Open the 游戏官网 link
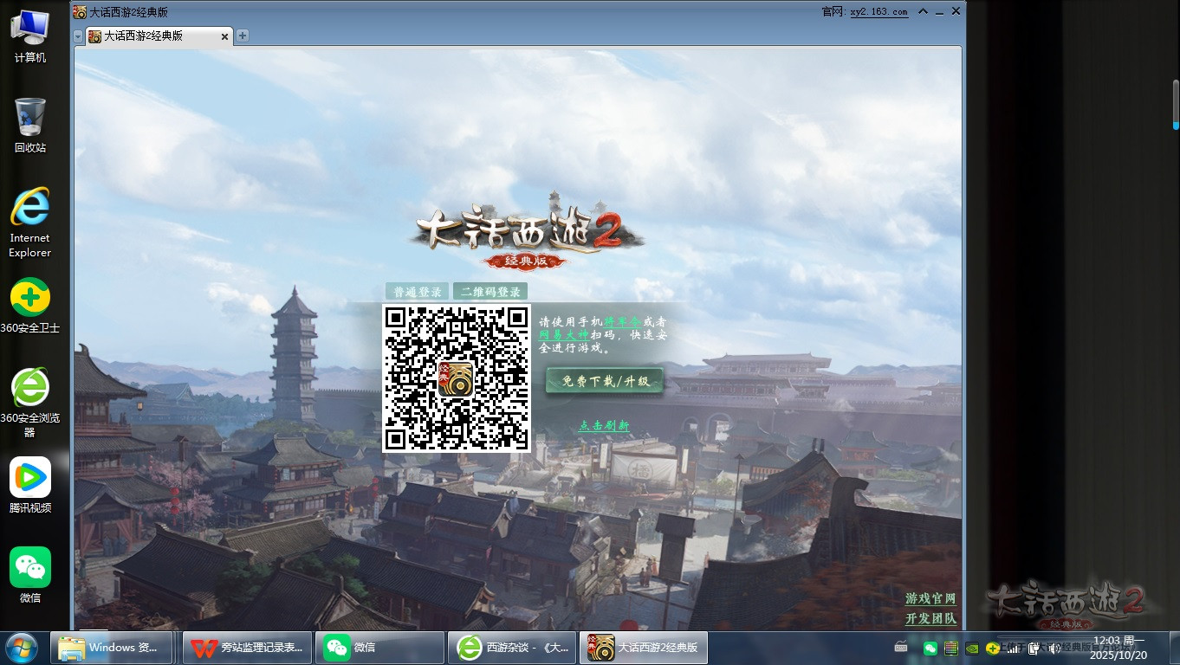The image size is (1180, 665). (x=930, y=599)
